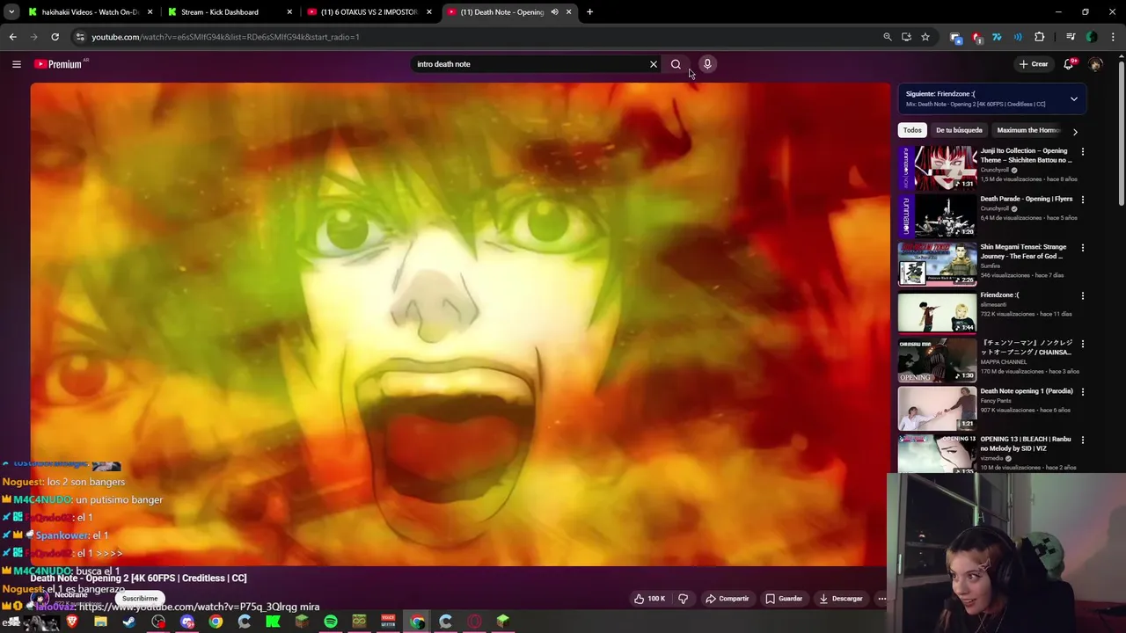Start voice search with the microphone
The image size is (1126, 633).
point(706,64)
